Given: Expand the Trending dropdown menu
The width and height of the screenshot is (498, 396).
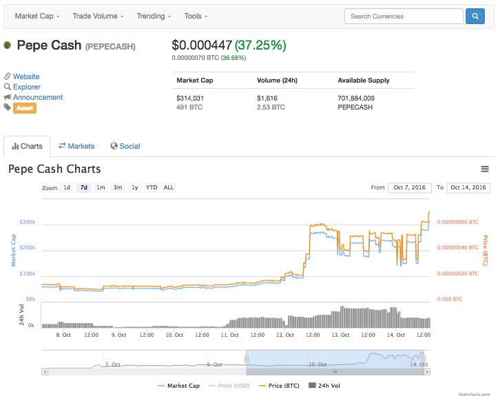Looking at the screenshot, I should [154, 17].
